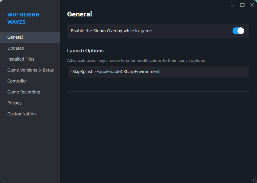Viewport: 257px width, 183px height.
Task: Toggle the Steam Overlay in-game switch
Action: [238, 31]
